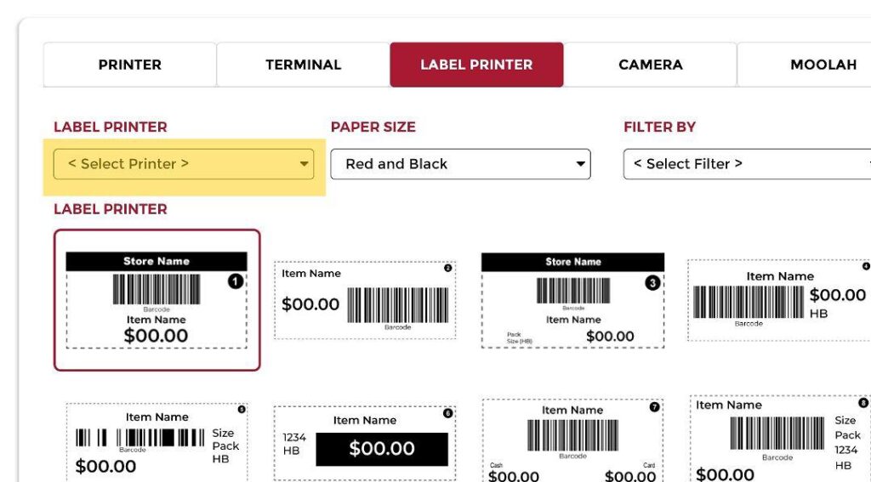Choose label template number 8
Image resolution: width=871 pixels, height=482 pixels.
(x=778, y=439)
